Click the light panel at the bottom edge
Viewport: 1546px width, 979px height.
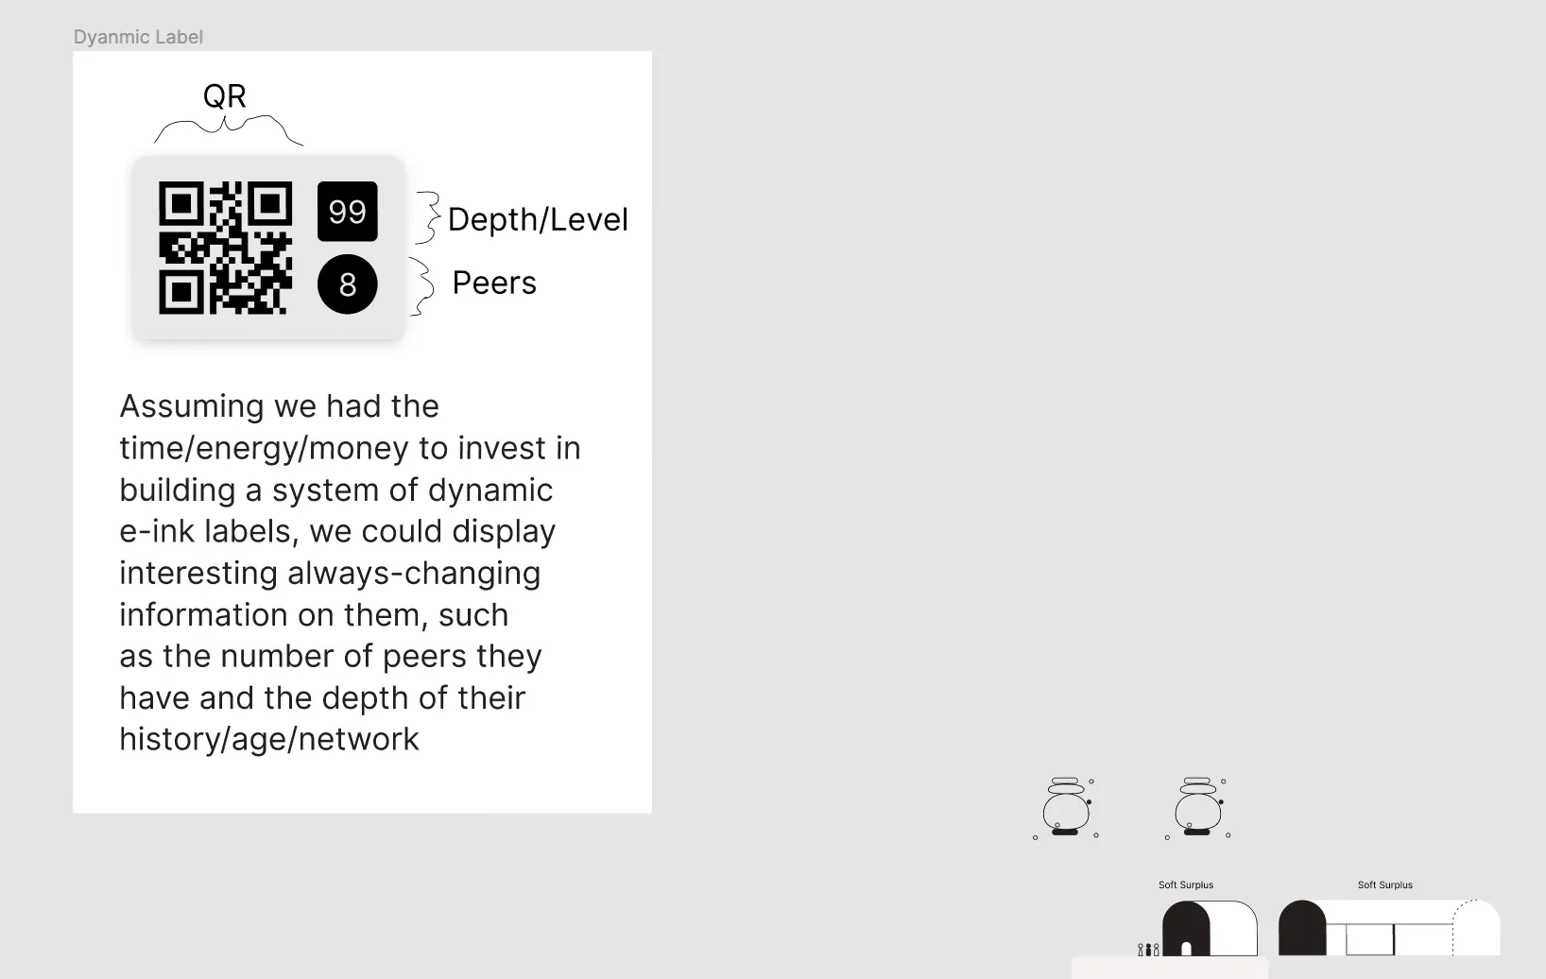[1169, 968]
